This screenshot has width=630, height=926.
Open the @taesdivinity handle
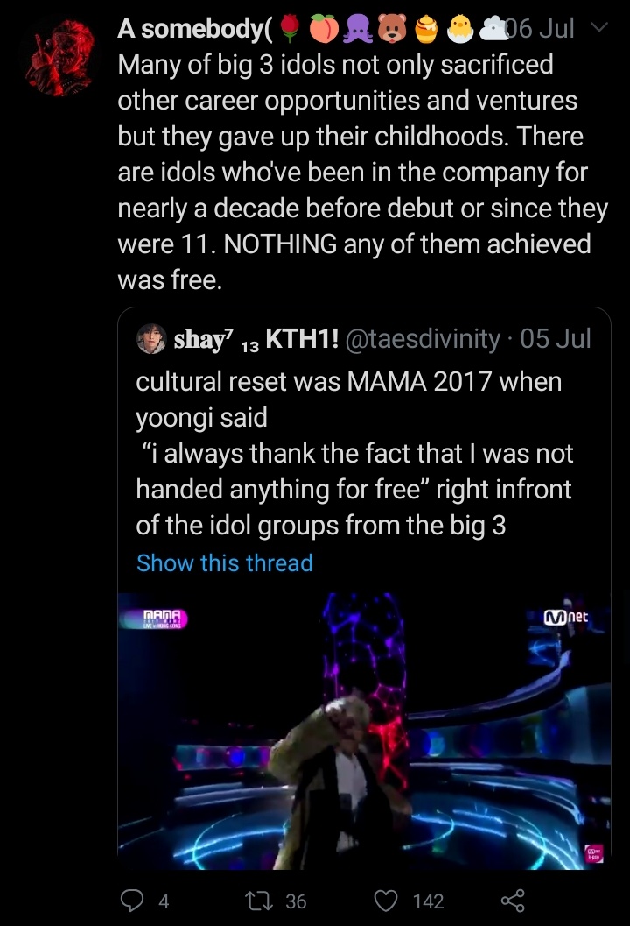(x=423, y=339)
